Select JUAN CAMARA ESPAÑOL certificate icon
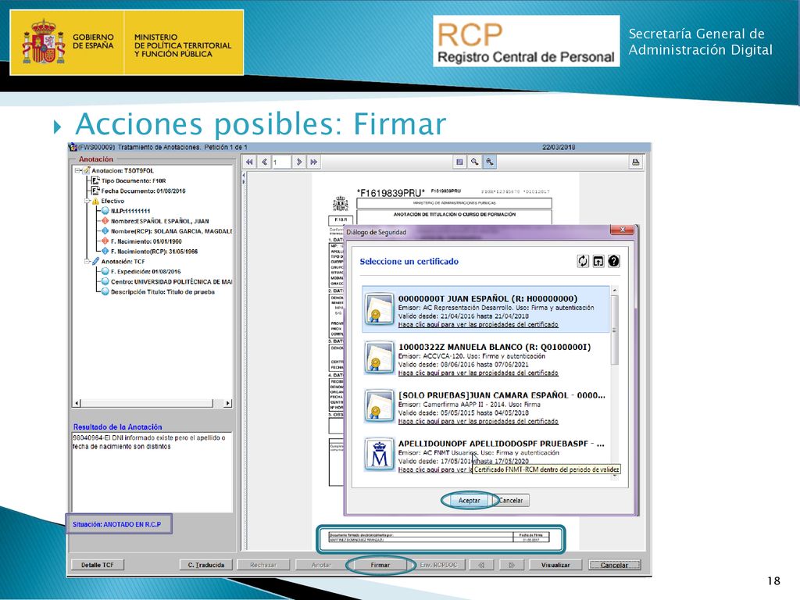The height and width of the screenshot is (600, 800). [379, 405]
